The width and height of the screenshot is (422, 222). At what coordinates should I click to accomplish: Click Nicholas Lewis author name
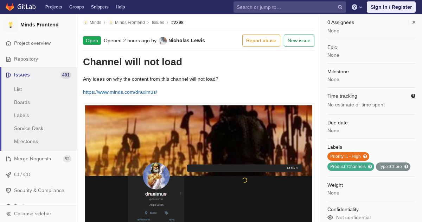(x=187, y=41)
